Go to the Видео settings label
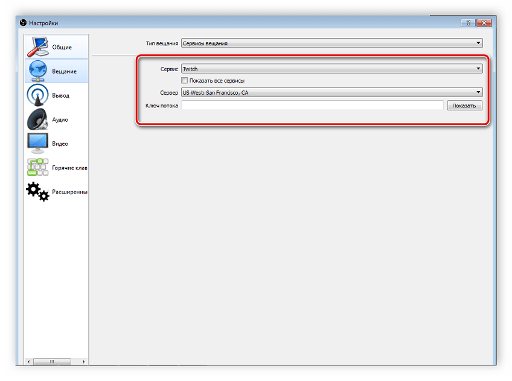This screenshot has width=512, height=381. (x=60, y=144)
